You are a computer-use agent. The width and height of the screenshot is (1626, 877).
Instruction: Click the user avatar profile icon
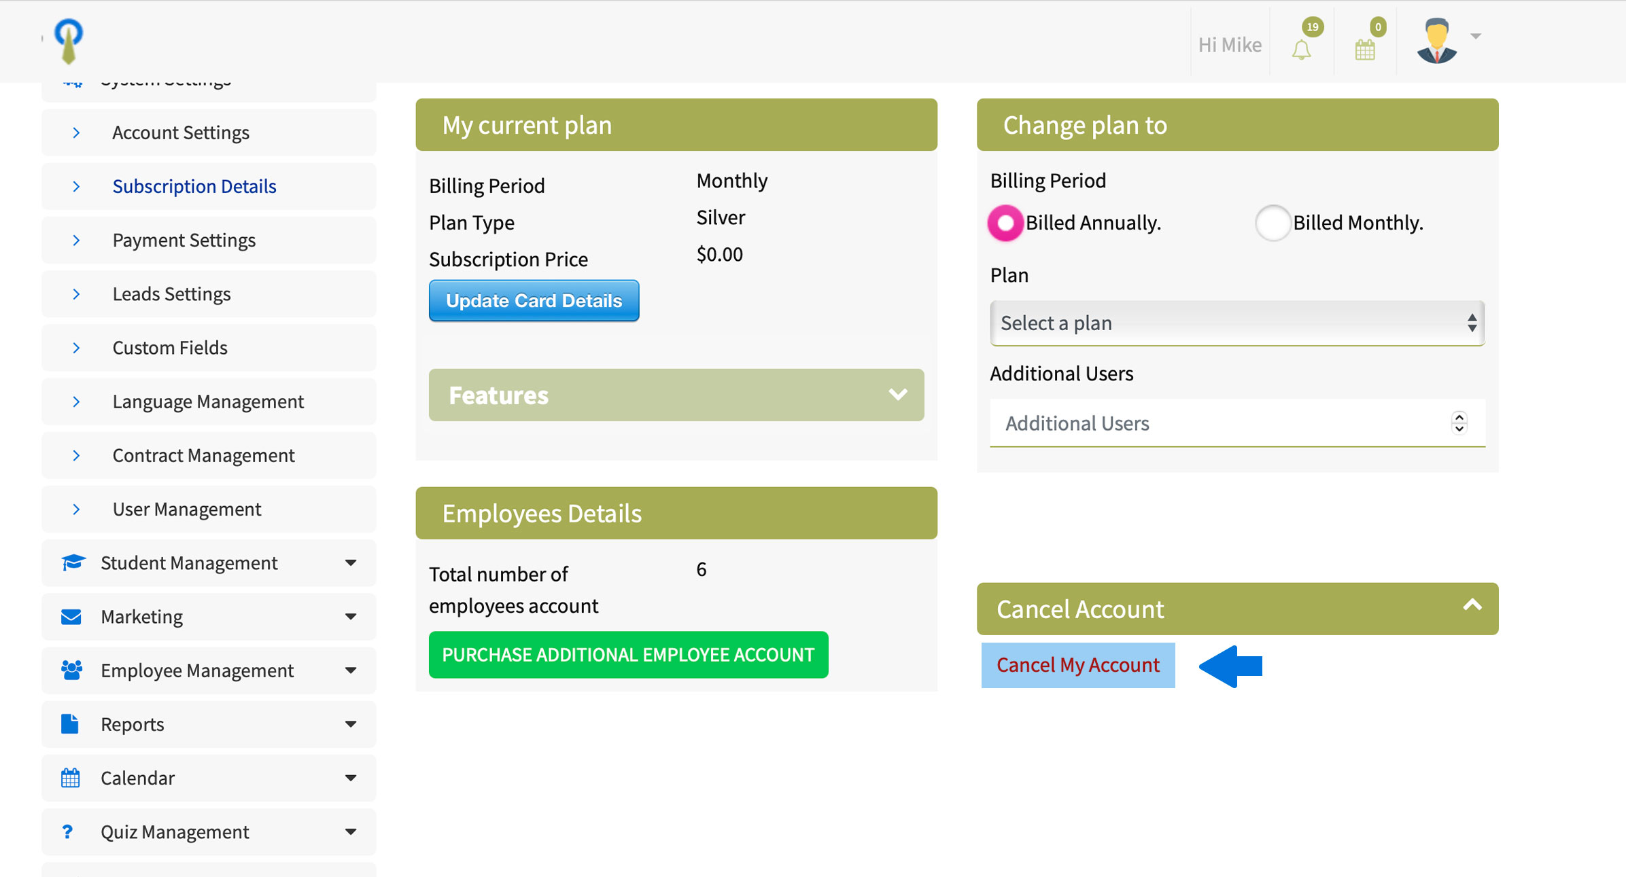point(1436,41)
